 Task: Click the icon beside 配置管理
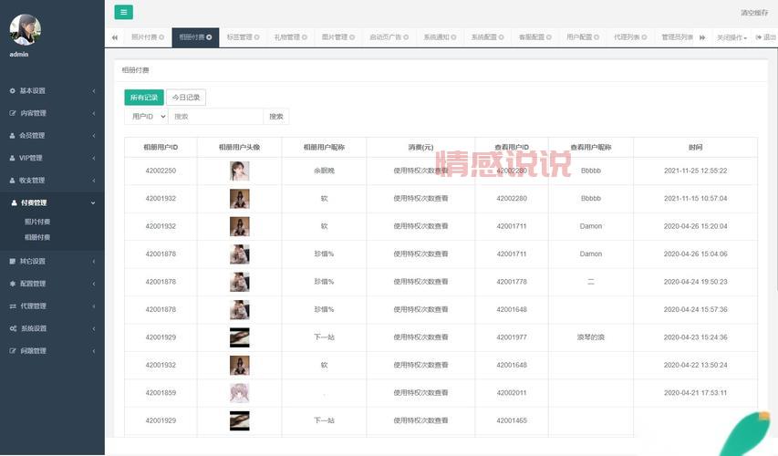13,284
